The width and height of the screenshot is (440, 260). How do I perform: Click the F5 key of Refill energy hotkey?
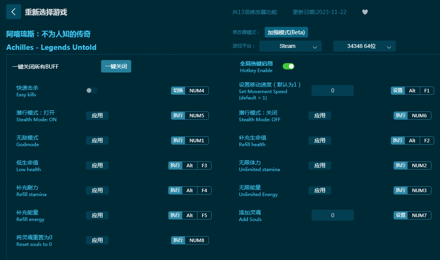(204, 216)
